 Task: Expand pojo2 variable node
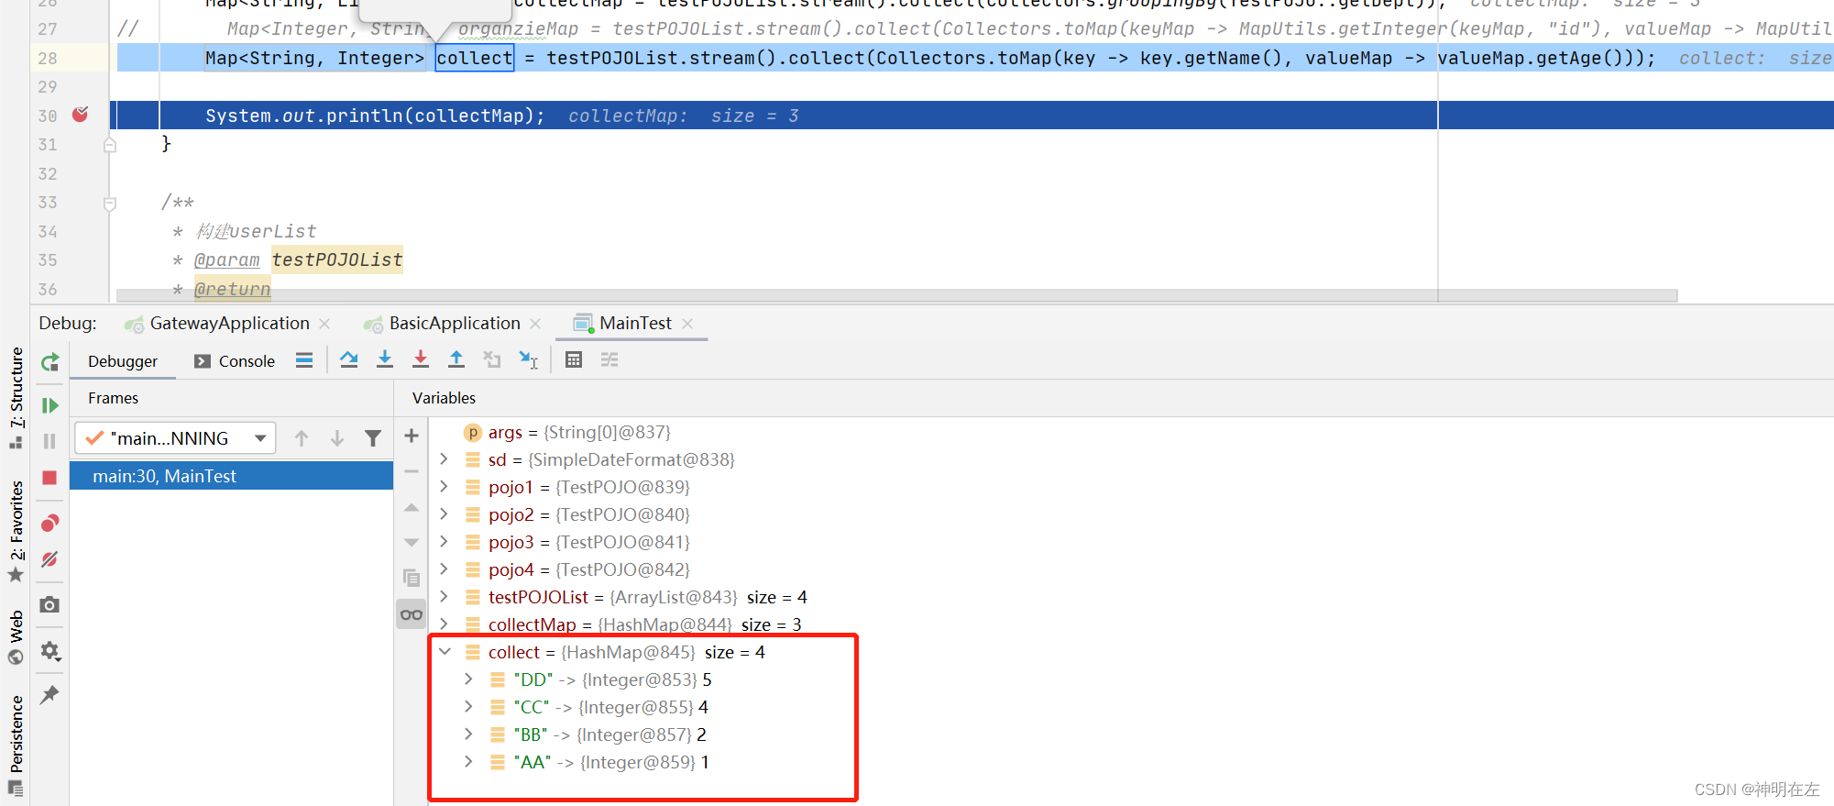(x=445, y=514)
